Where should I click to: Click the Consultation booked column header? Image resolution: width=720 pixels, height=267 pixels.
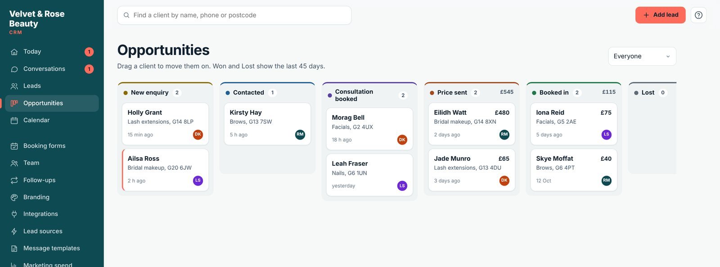tap(369, 95)
